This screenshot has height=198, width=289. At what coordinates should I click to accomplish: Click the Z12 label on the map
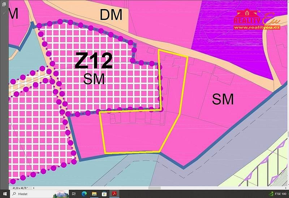click(x=94, y=61)
